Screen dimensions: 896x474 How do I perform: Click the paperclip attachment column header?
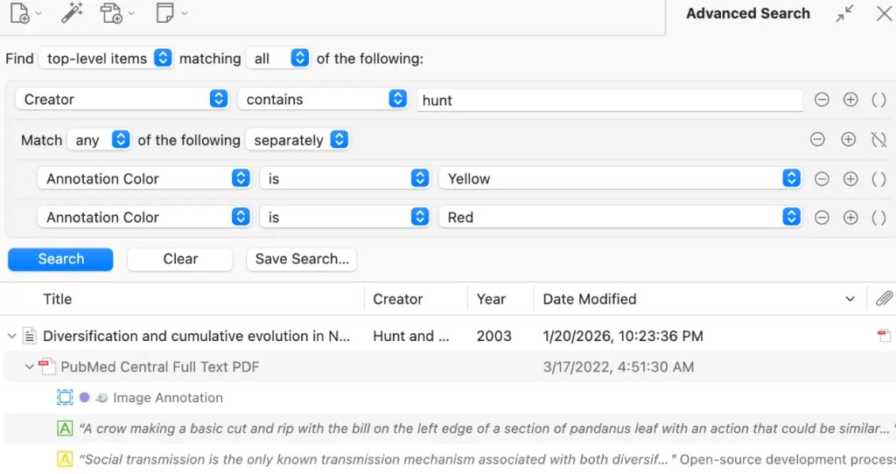[x=884, y=299]
